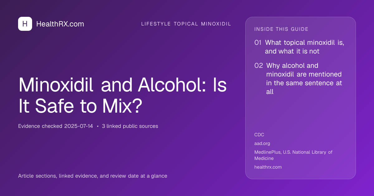Click the 'healthrx.com' source entry
This screenshot has width=374, height=196.
[268, 167]
